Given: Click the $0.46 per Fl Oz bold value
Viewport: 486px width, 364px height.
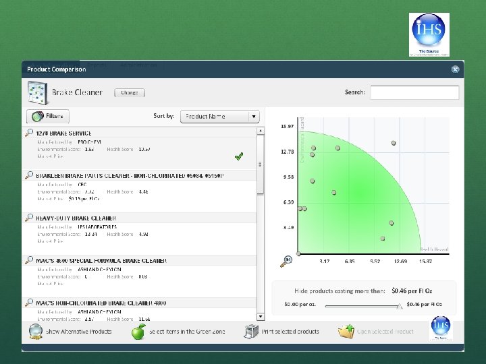Looking at the screenshot, I should 412,291.
